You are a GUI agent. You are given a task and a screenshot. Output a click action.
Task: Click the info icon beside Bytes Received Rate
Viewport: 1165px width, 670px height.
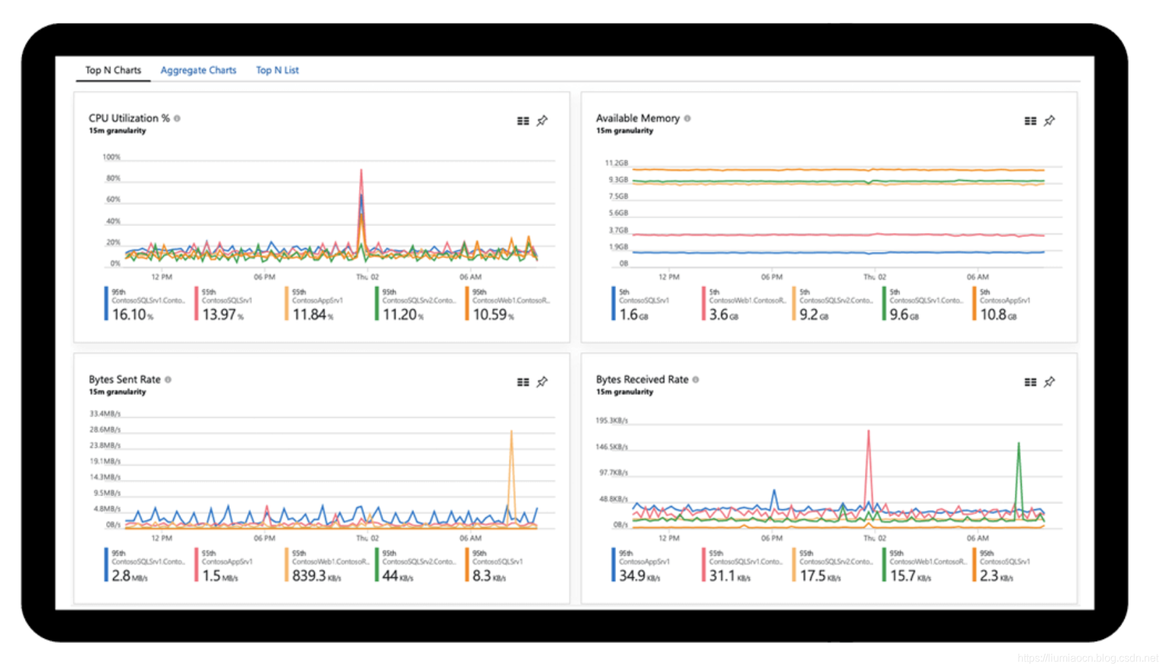[696, 380]
